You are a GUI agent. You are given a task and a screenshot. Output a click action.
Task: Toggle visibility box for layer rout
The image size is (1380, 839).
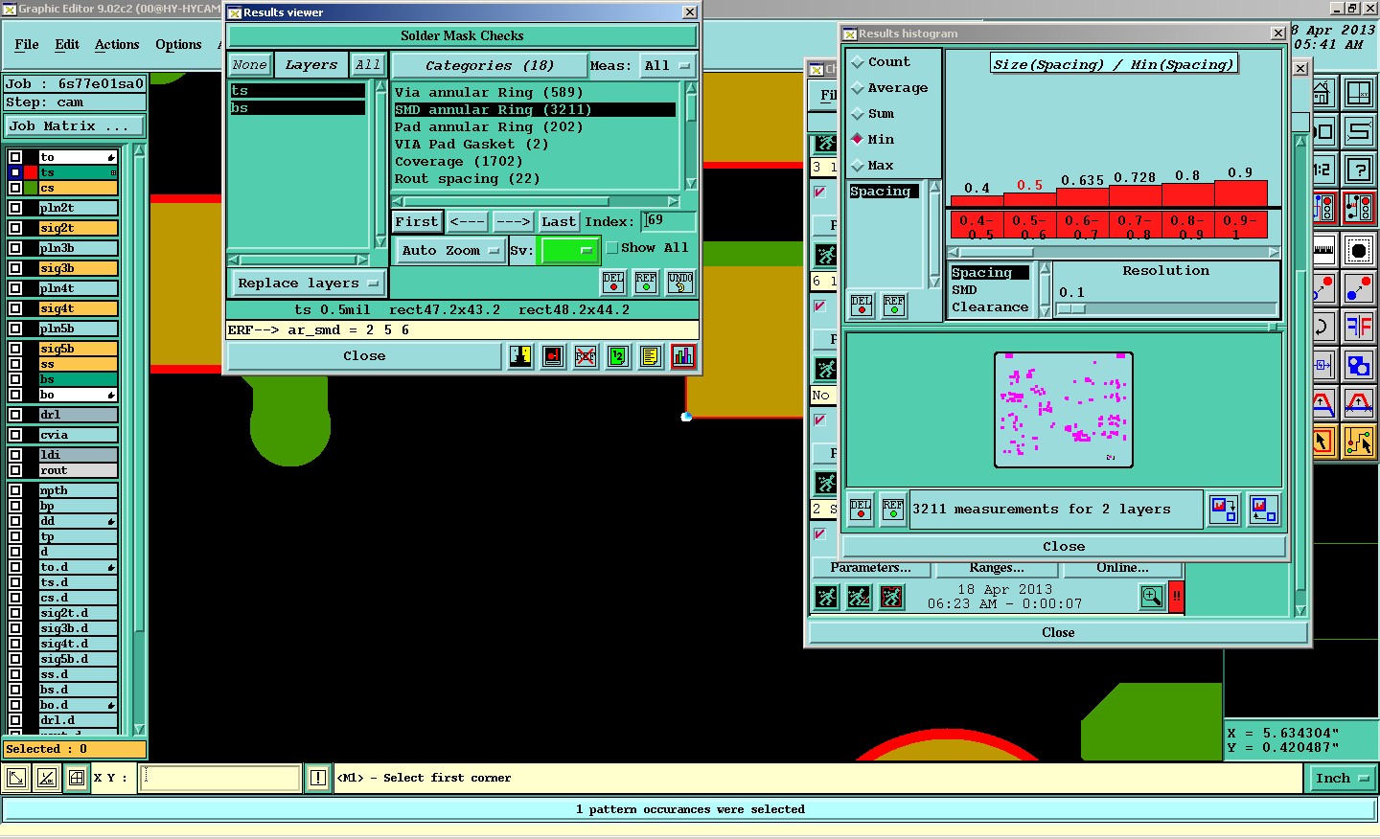15,470
